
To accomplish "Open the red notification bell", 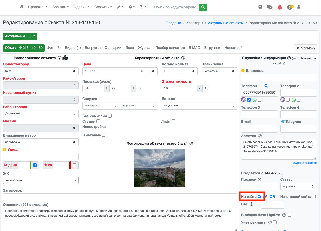I will pyautogui.click(x=280, y=7).
